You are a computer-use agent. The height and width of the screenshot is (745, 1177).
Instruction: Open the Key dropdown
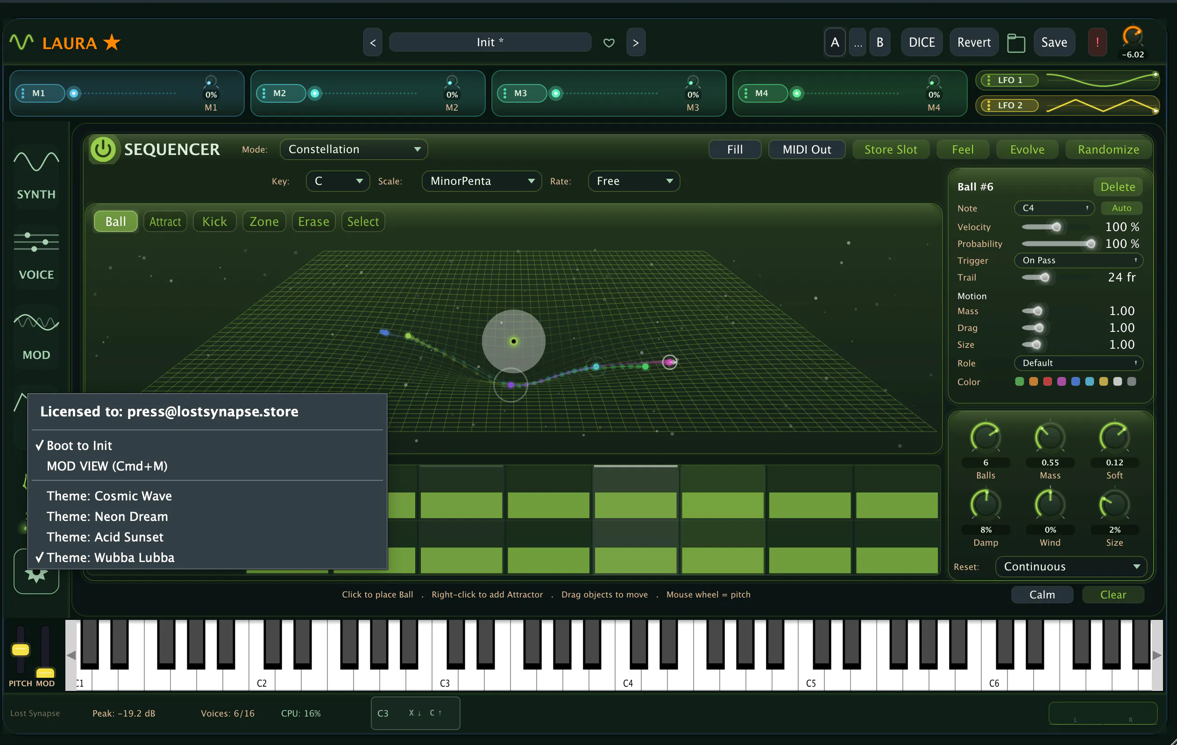point(337,181)
